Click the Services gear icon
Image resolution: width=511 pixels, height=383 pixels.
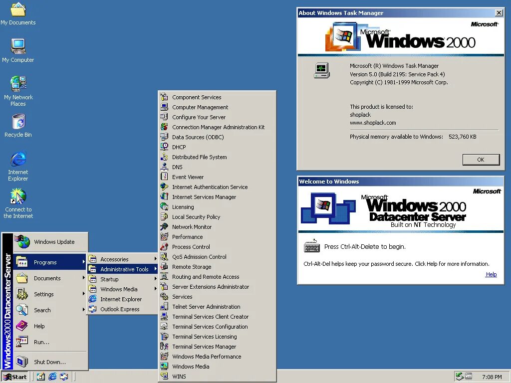tap(164, 297)
